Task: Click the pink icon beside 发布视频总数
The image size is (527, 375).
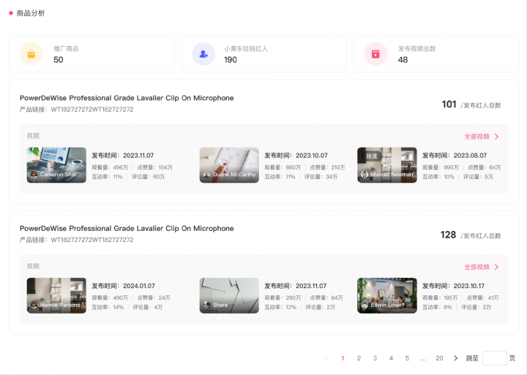Action: (375, 54)
